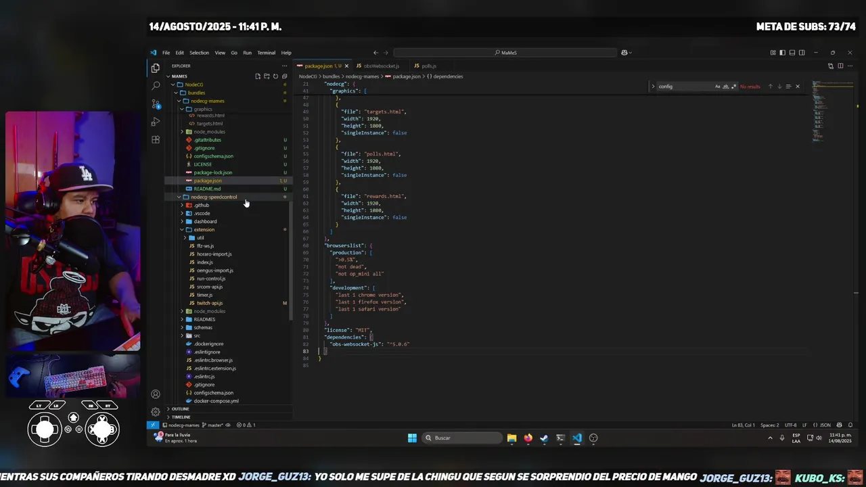Viewport: 866px width, 487px height.
Task: Go to next match in Find
Action: [x=779, y=87]
